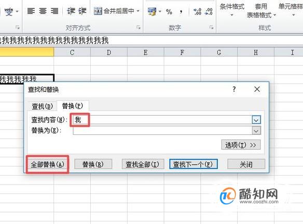Select the 替换(P) tab
The height and width of the screenshot is (224, 303).
pos(73,106)
